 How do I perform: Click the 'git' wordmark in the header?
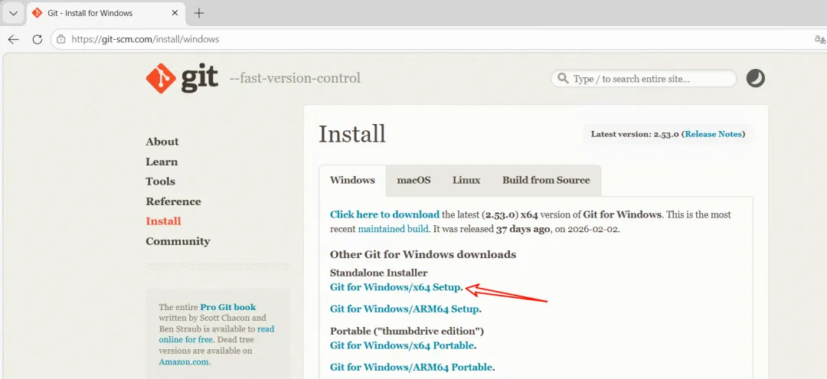coord(199,79)
